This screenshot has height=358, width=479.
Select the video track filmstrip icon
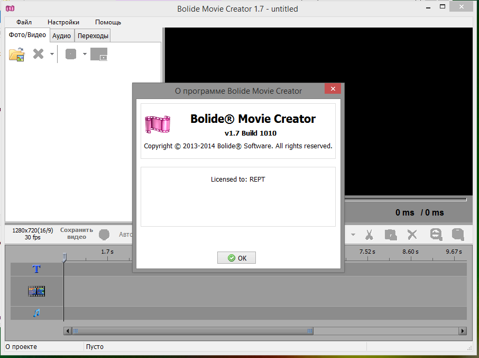[x=36, y=291]
